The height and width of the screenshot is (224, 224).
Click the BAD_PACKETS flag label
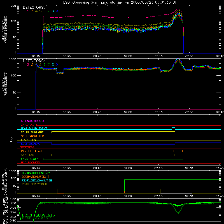[31, 163]
